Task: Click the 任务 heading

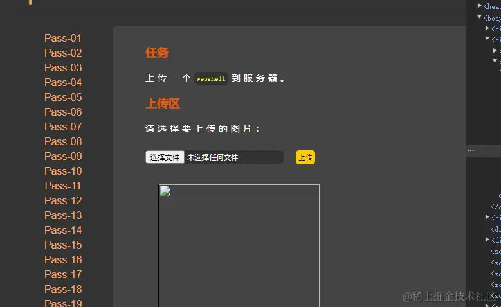Action: pos(157,53)
